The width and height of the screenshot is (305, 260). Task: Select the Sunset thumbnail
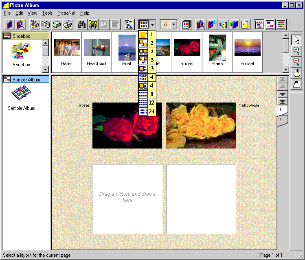click(x=248, y=52)
